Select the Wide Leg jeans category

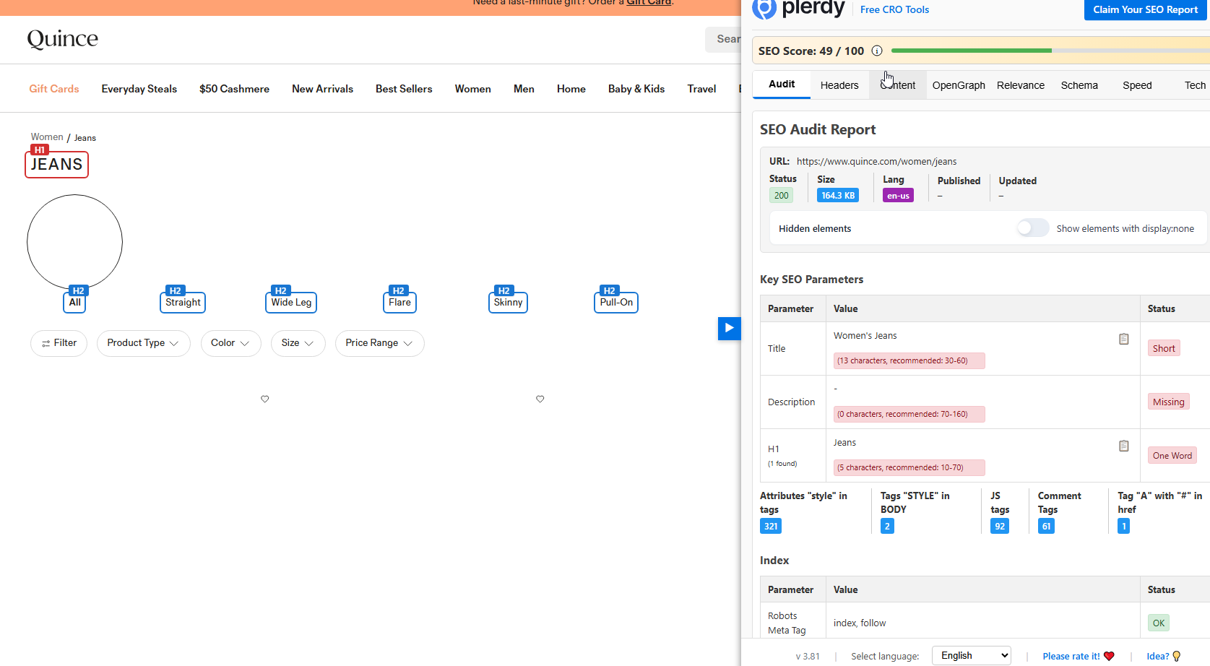point(291,303)
